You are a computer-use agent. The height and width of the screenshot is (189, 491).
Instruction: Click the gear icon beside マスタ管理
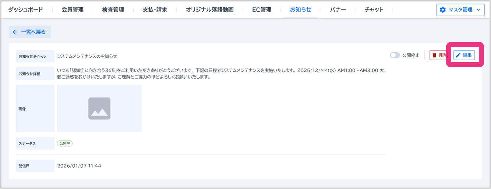(443, 10)
